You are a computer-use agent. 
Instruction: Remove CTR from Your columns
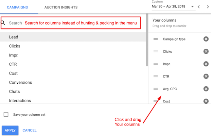[x=206, y=76]
